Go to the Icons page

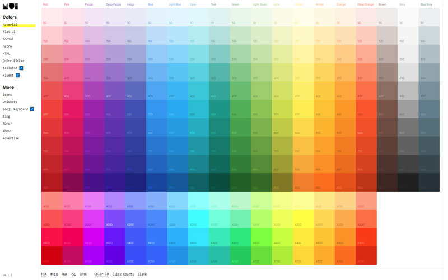[x=7, y=95]
